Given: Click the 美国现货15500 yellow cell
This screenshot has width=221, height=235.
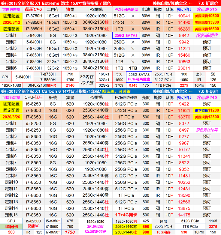Looking at the screenshot, I should 207,29.
